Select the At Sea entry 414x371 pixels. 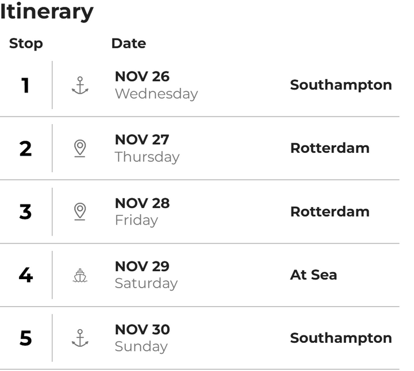313,275
